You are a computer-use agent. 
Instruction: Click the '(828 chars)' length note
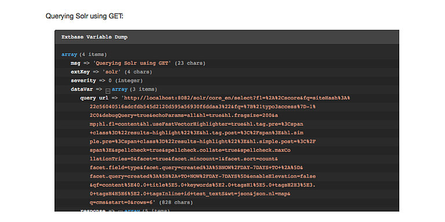(x=176, y=203)
